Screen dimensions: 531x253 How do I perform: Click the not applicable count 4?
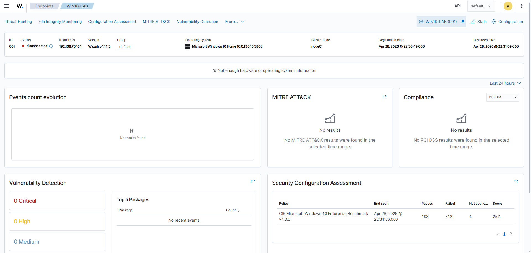pyautogui.click(x=470, y=217)
